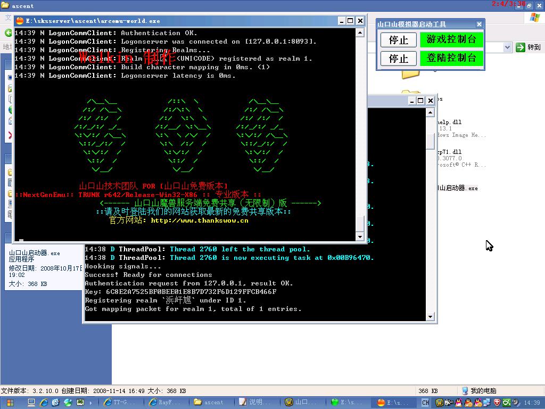Open the CH language bar indicator
This screenshot has width=545, height=409.
426,403
